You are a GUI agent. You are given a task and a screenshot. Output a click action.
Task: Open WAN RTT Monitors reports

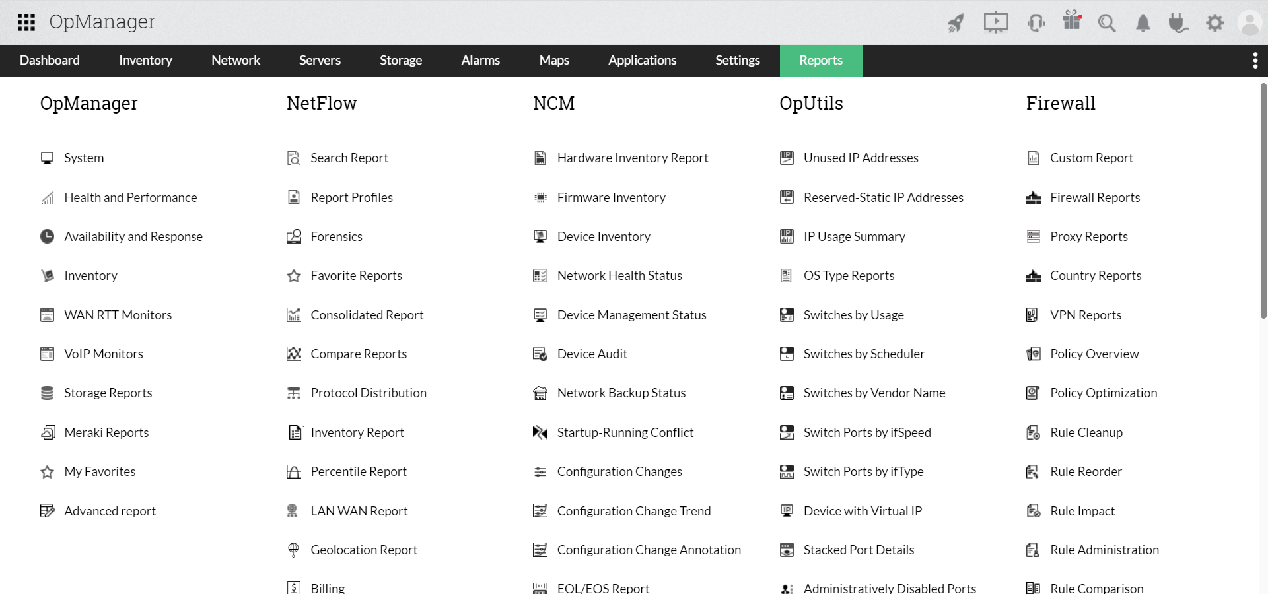118,315
